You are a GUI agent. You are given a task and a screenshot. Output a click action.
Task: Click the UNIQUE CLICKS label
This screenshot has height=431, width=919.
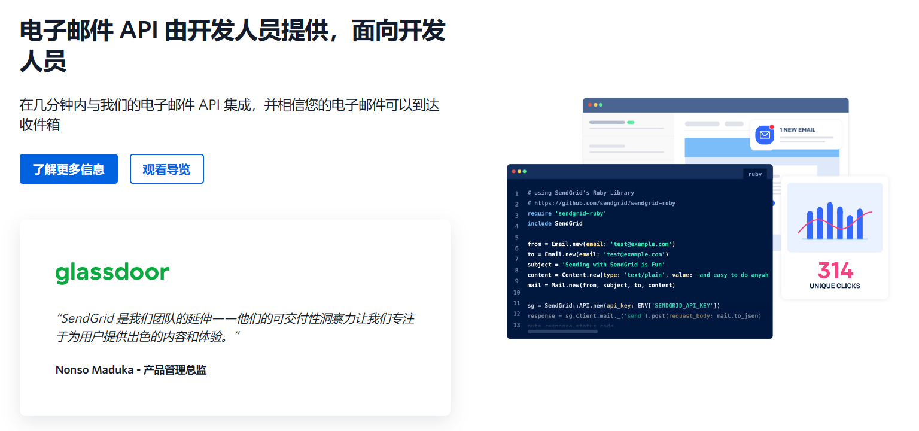[x=835, y=286]
